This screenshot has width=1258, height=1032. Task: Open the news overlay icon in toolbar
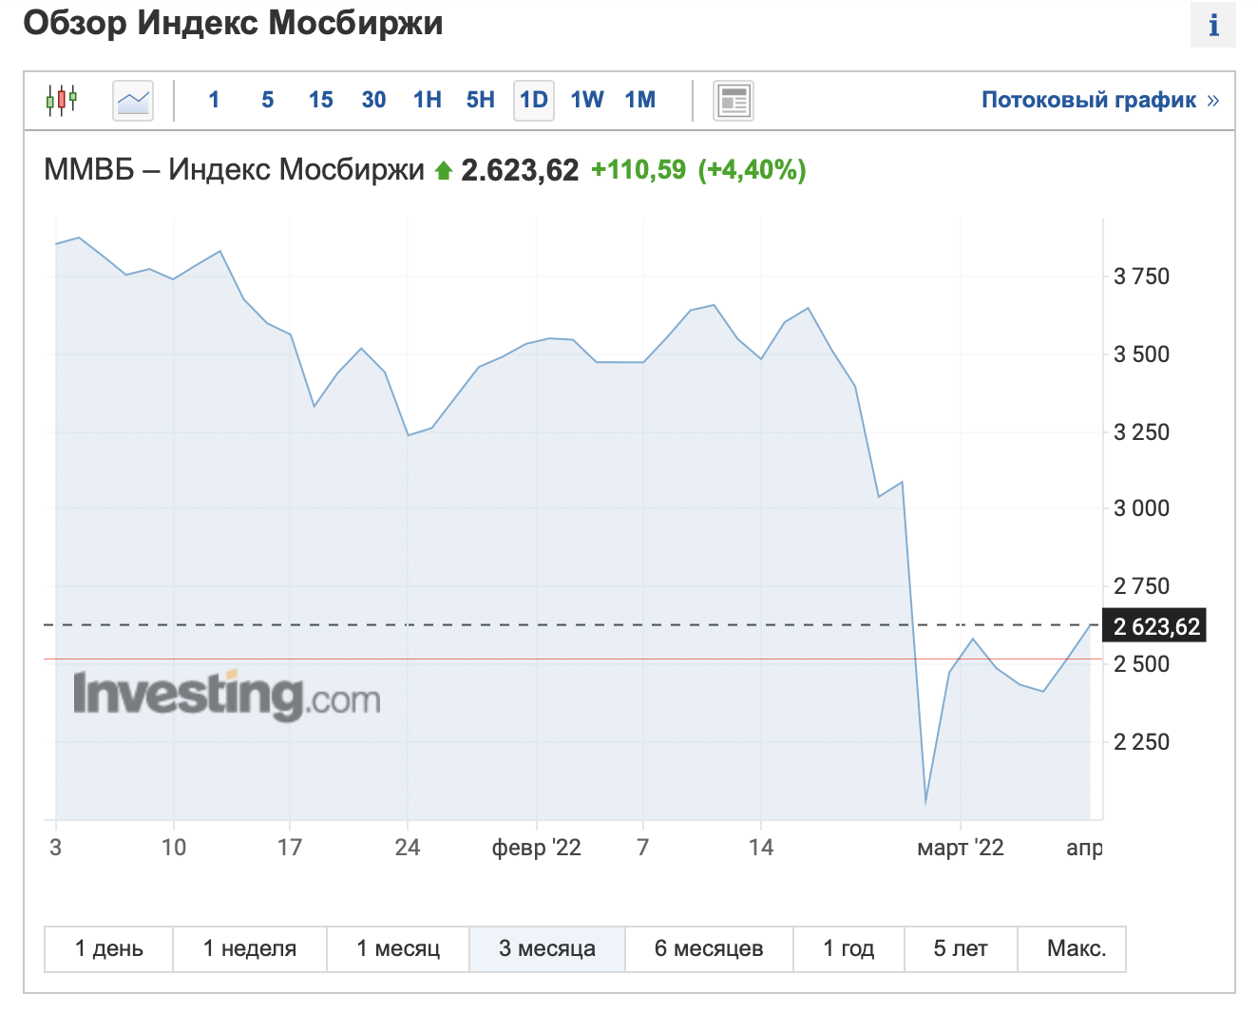pos(734,101)
